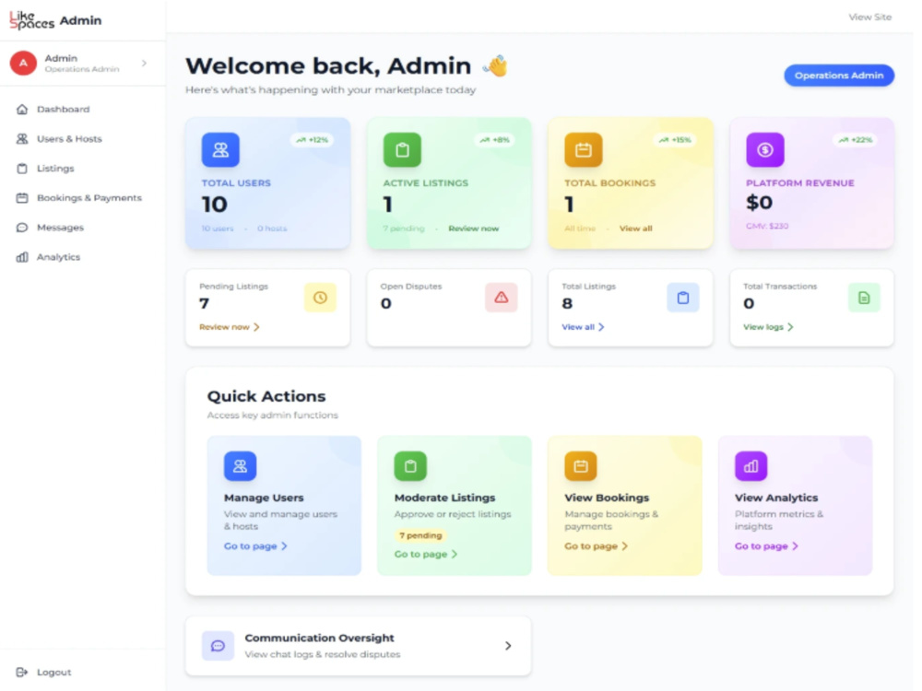Click the chevron next to Pending Listings Review now

(256, 327)
